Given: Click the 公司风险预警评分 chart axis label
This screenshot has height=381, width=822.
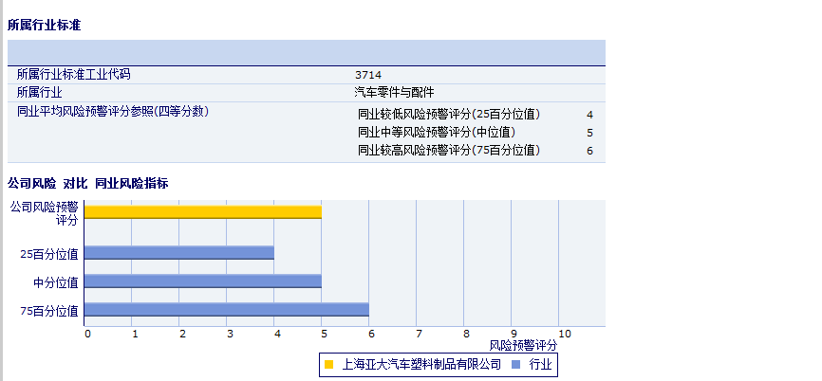Looking at the screenshot, I should (x=44, y=213).
